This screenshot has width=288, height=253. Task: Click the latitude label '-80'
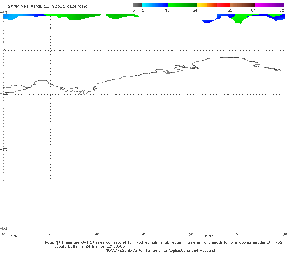click(4, 228)
